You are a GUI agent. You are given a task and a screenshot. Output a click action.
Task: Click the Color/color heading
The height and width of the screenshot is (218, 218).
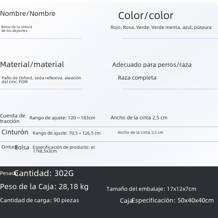tap(146, 16)
